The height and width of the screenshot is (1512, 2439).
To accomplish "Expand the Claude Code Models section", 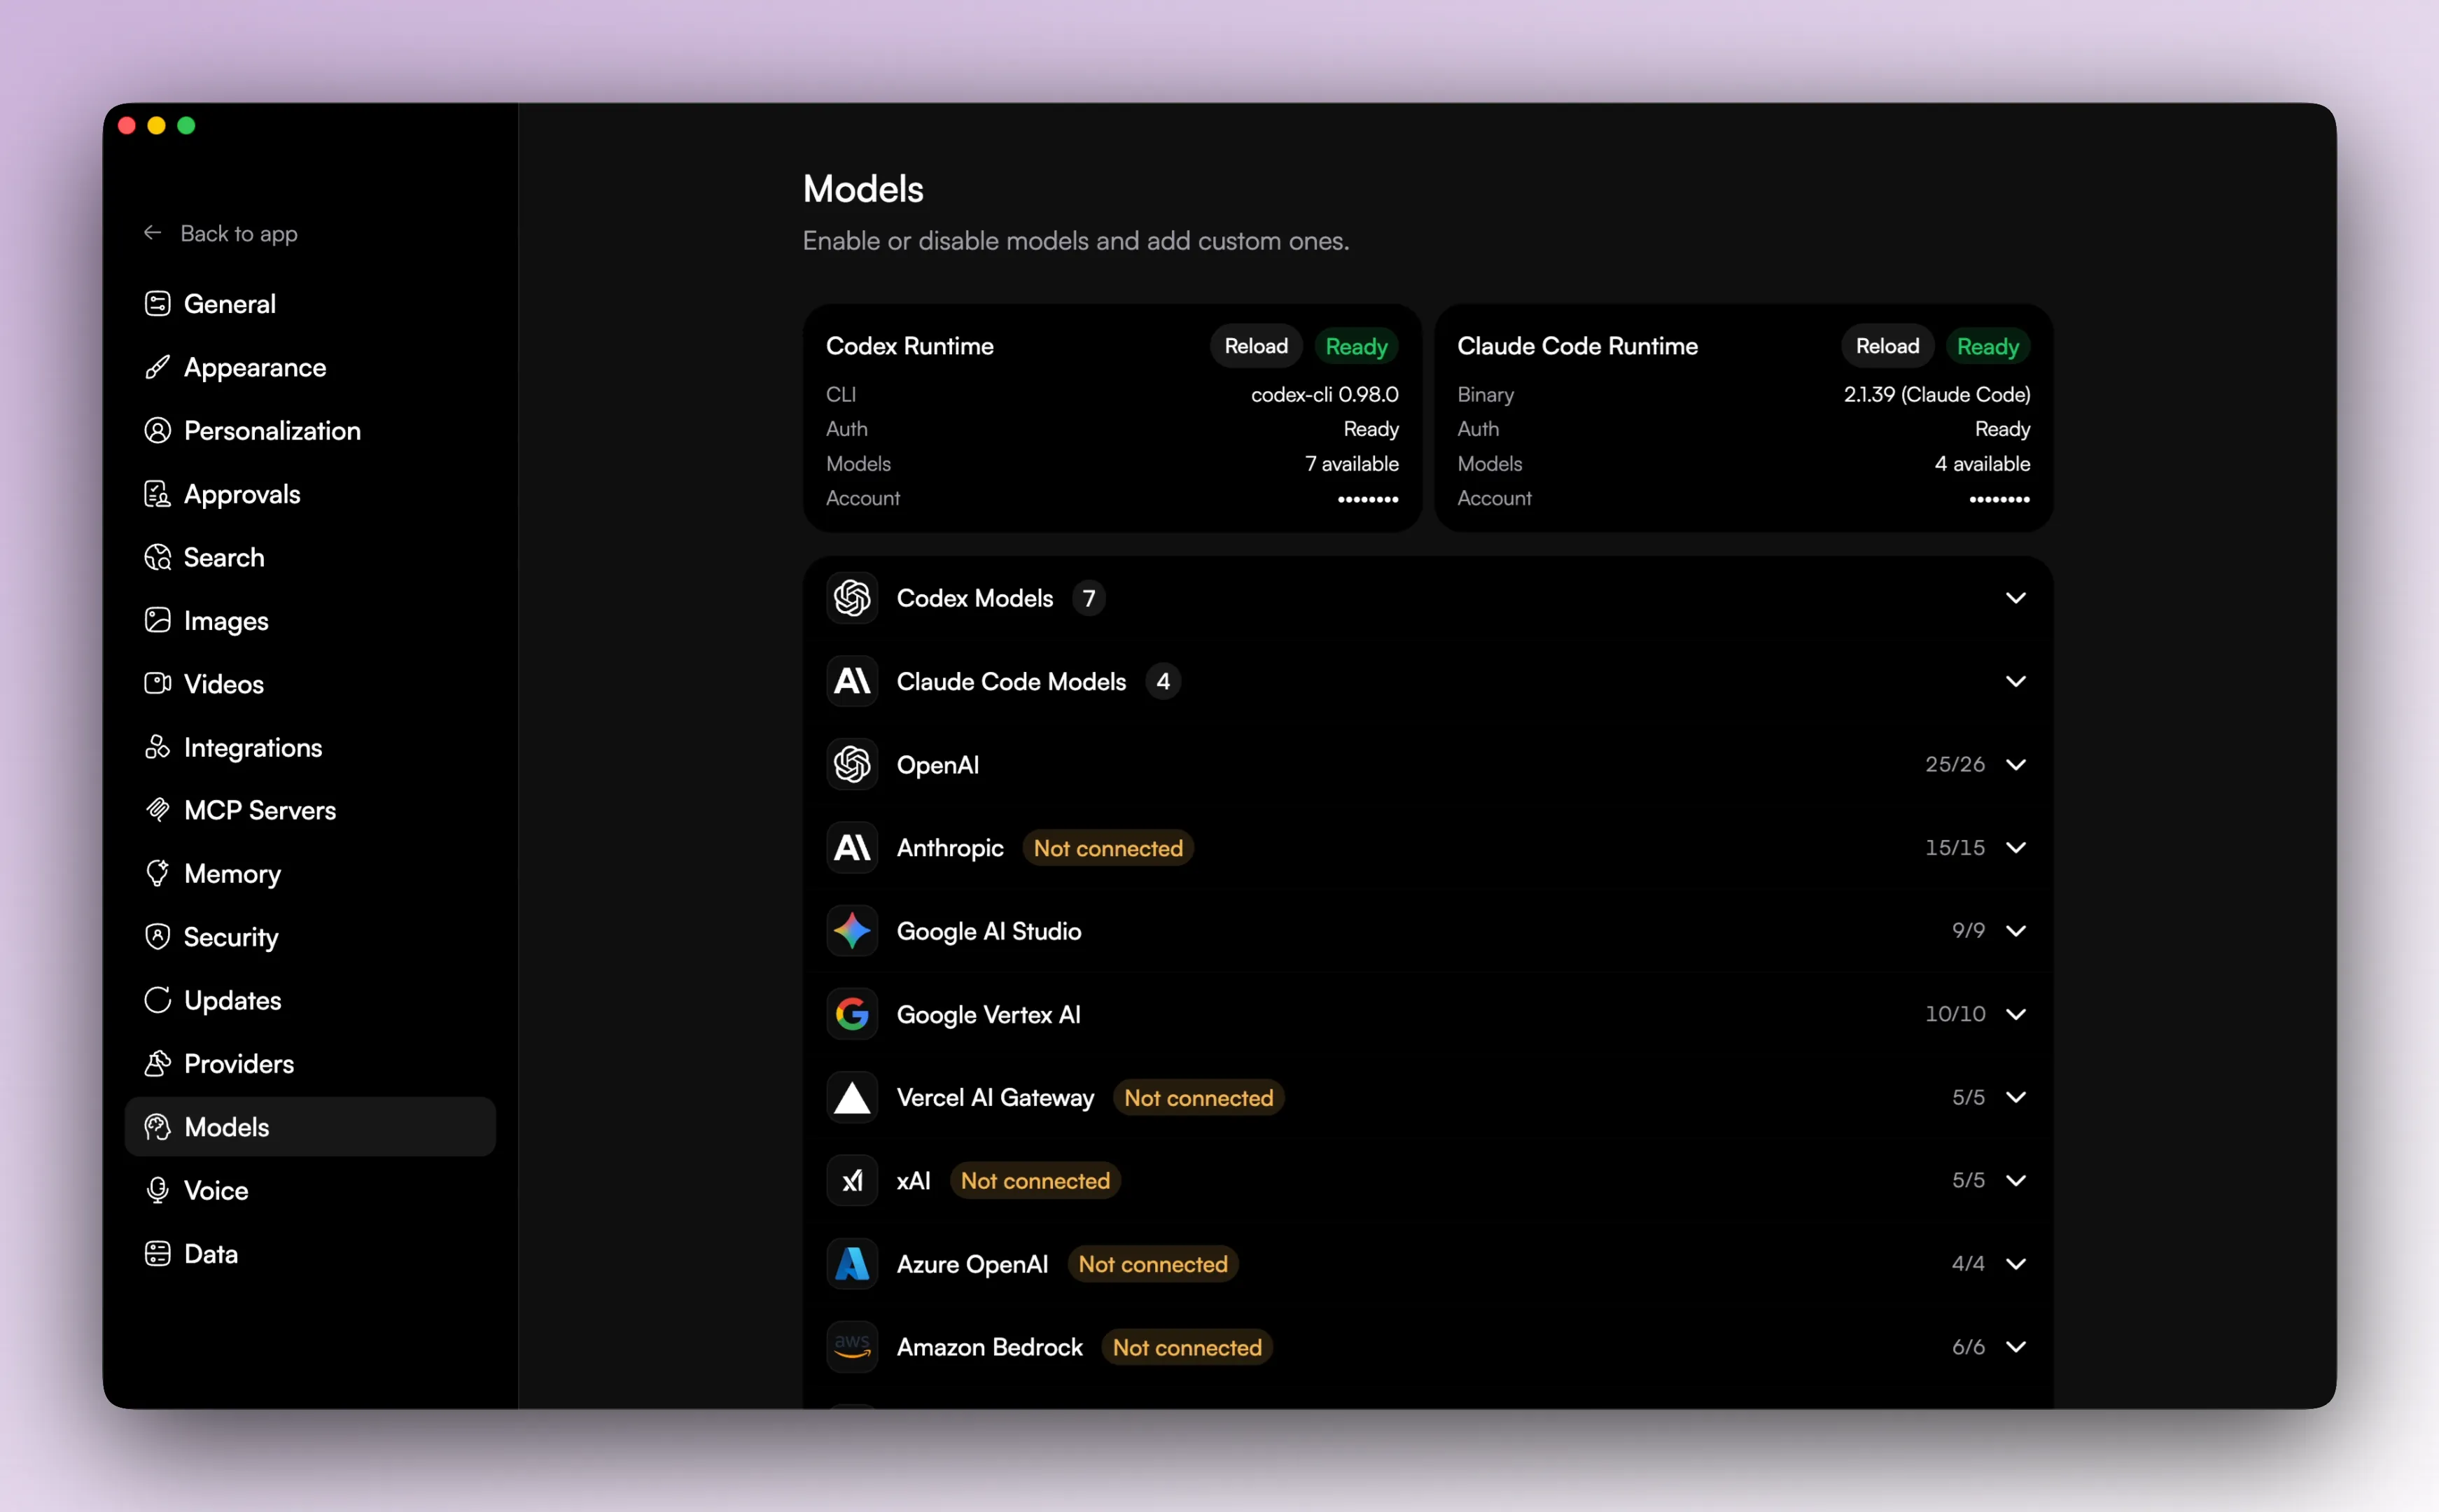I will click(x=2014, y=681).
